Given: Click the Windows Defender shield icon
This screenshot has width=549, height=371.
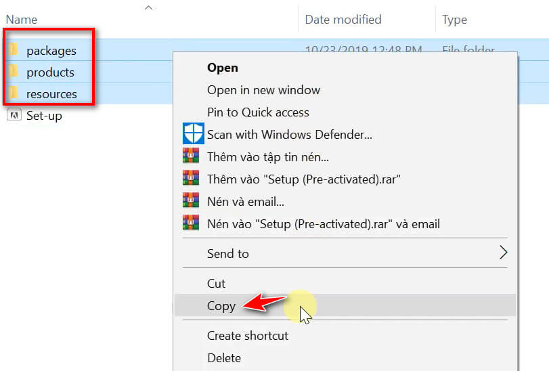Looking at the screenshot, I should 194,133.
